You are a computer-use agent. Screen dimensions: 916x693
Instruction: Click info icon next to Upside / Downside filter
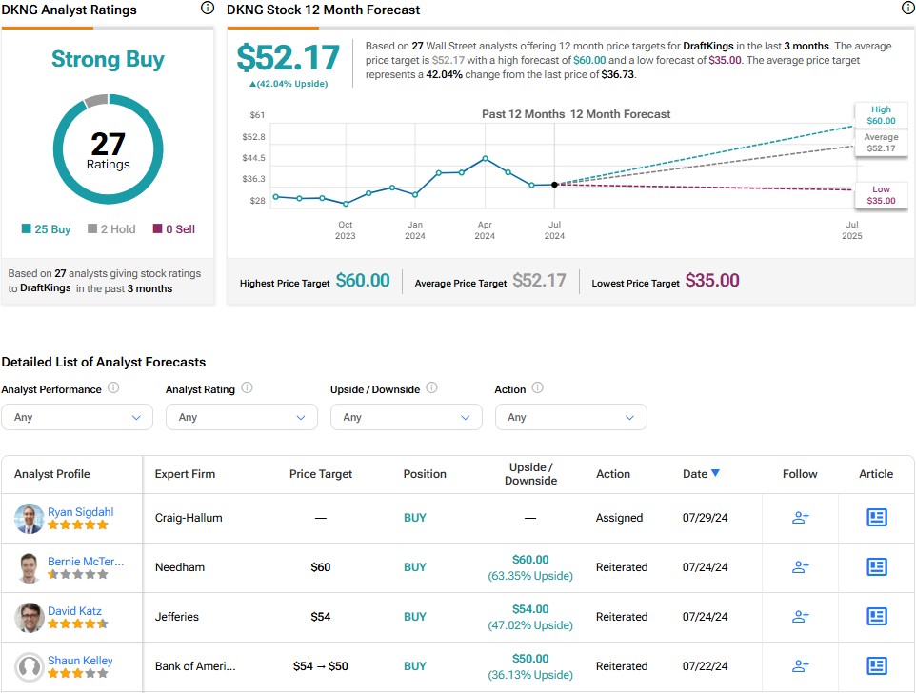[431, 388]
